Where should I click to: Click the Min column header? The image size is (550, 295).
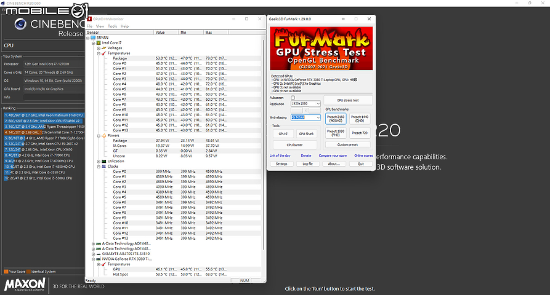[x=191, y=32]
